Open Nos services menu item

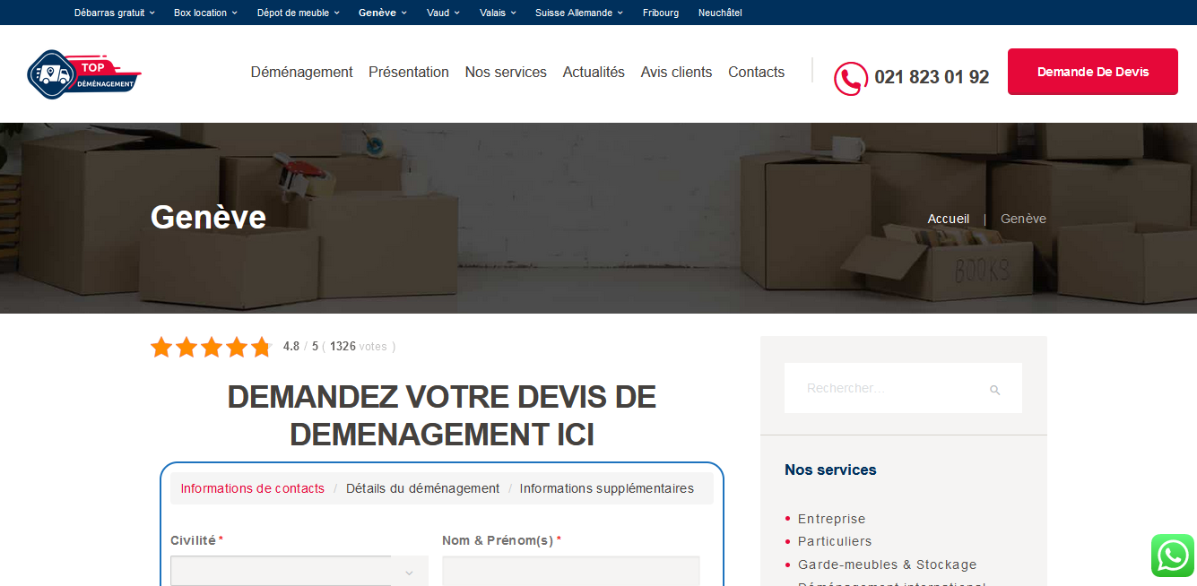click(x=506, y=73)
